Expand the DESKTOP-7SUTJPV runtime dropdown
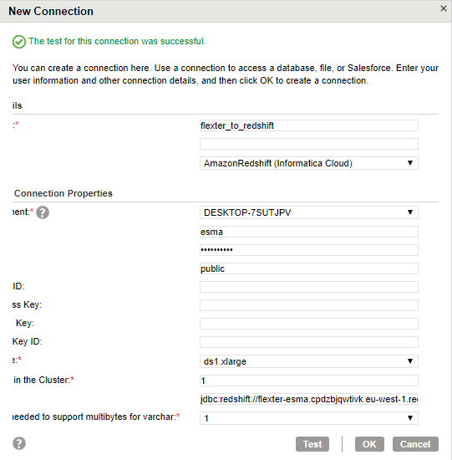The height and width of the screenshot is (460, 452). [309, 212]
